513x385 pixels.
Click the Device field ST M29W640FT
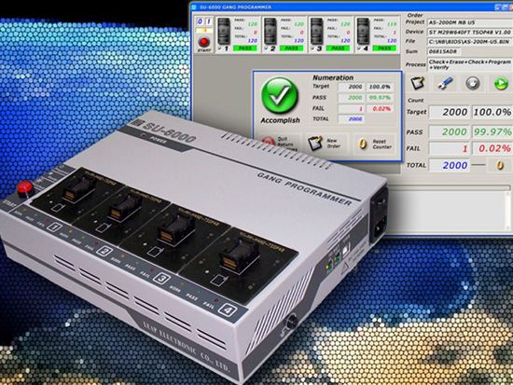coord(470,32)
